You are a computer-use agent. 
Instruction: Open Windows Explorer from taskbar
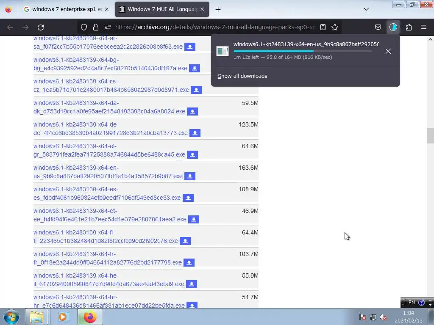click(36, 317)
